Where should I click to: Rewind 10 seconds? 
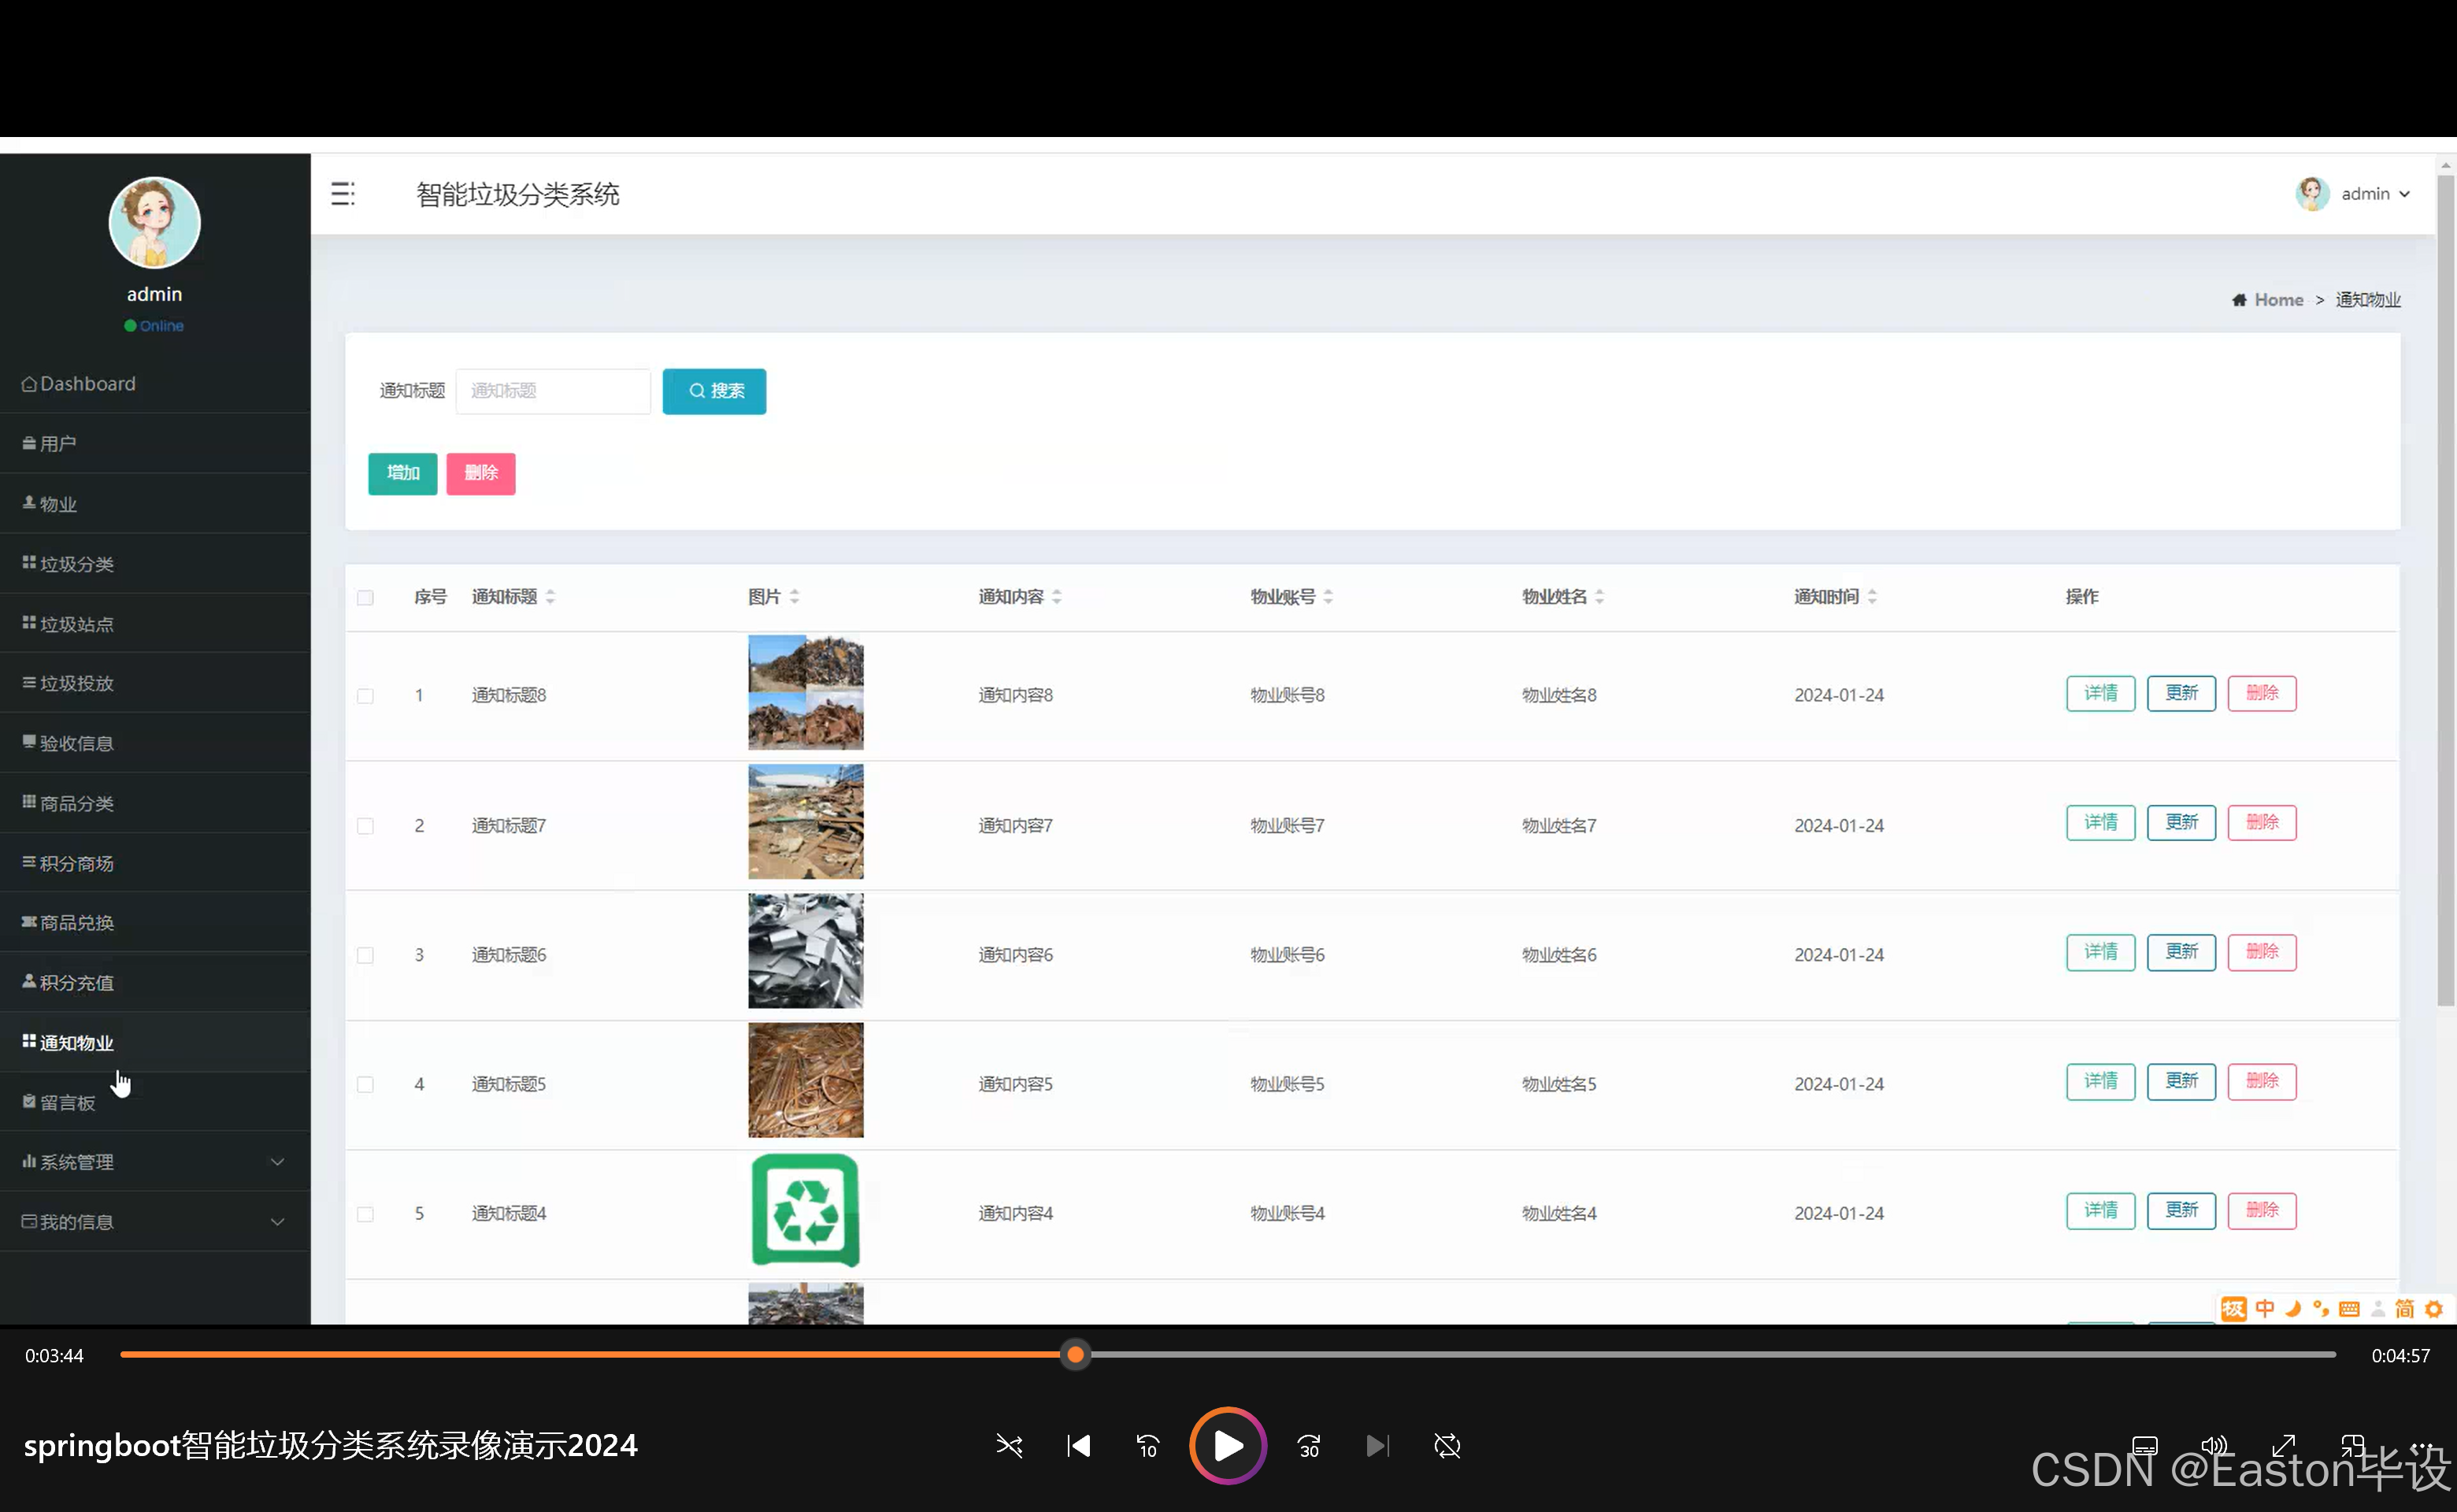pos(1147,1445)
